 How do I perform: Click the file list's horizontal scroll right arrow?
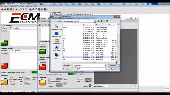(x=116, y=62)
